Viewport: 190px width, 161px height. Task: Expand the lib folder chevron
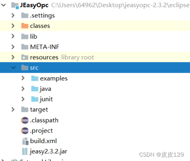point(13,36)
